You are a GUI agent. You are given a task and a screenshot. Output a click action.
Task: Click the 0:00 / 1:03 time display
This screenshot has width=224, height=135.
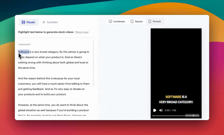[x=171, y=110]
